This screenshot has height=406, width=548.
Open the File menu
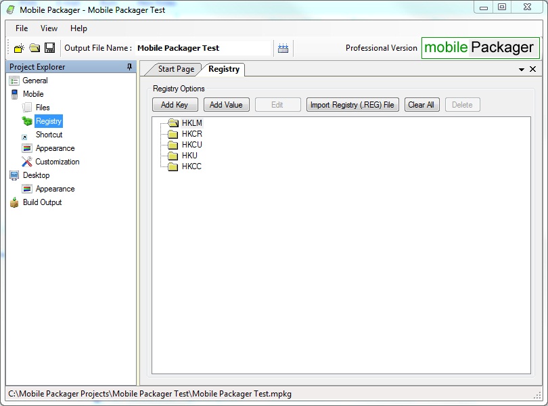[x=22, y=28]
